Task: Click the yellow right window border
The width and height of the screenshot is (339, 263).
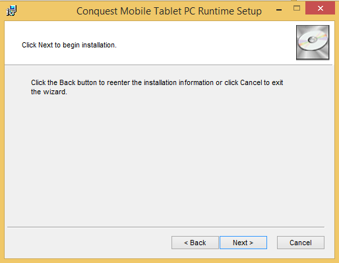Action: point(337,140)
